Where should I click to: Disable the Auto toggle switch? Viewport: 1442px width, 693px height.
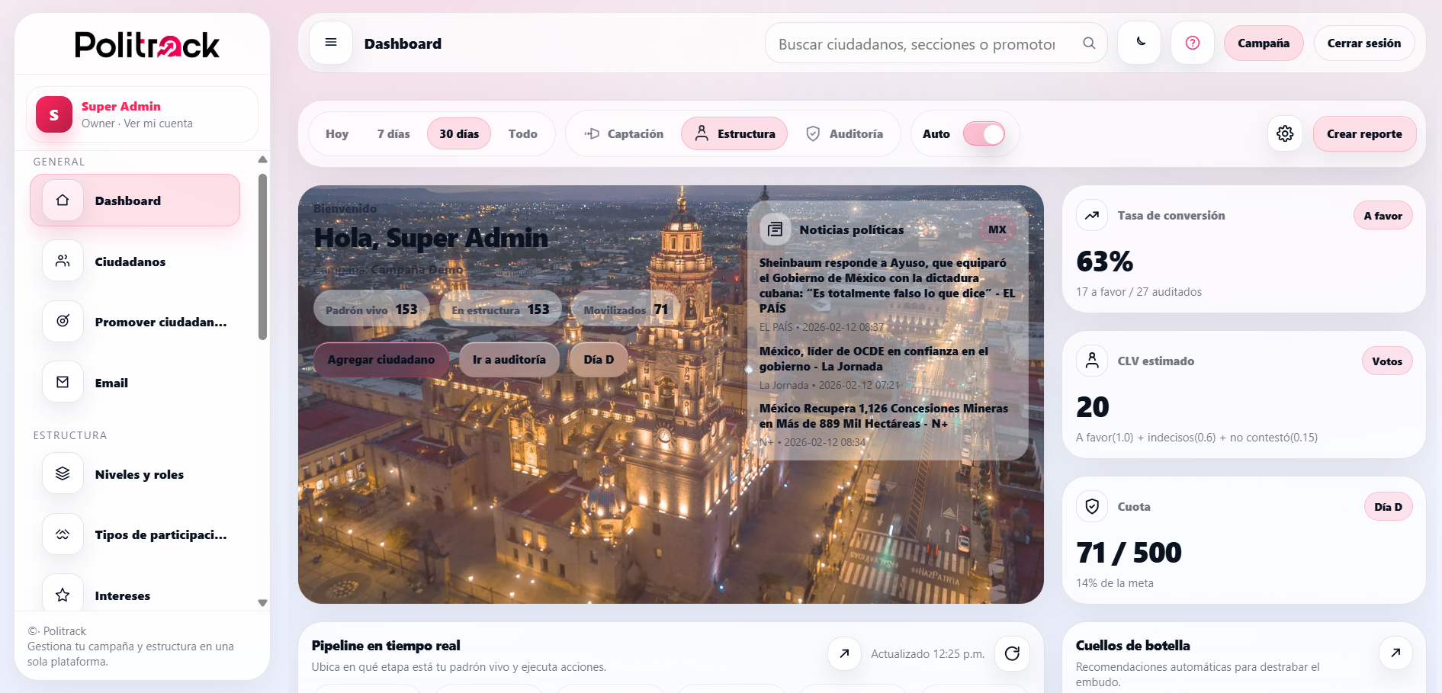coord(983,133)
